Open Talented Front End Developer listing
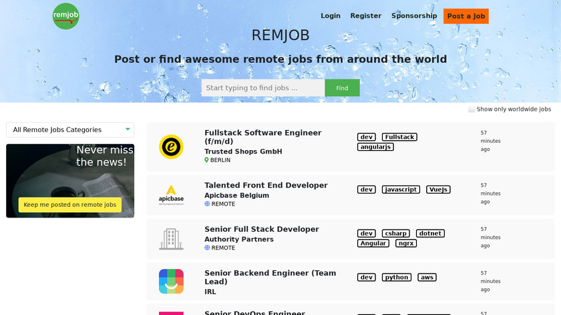 tap(266, 186)
